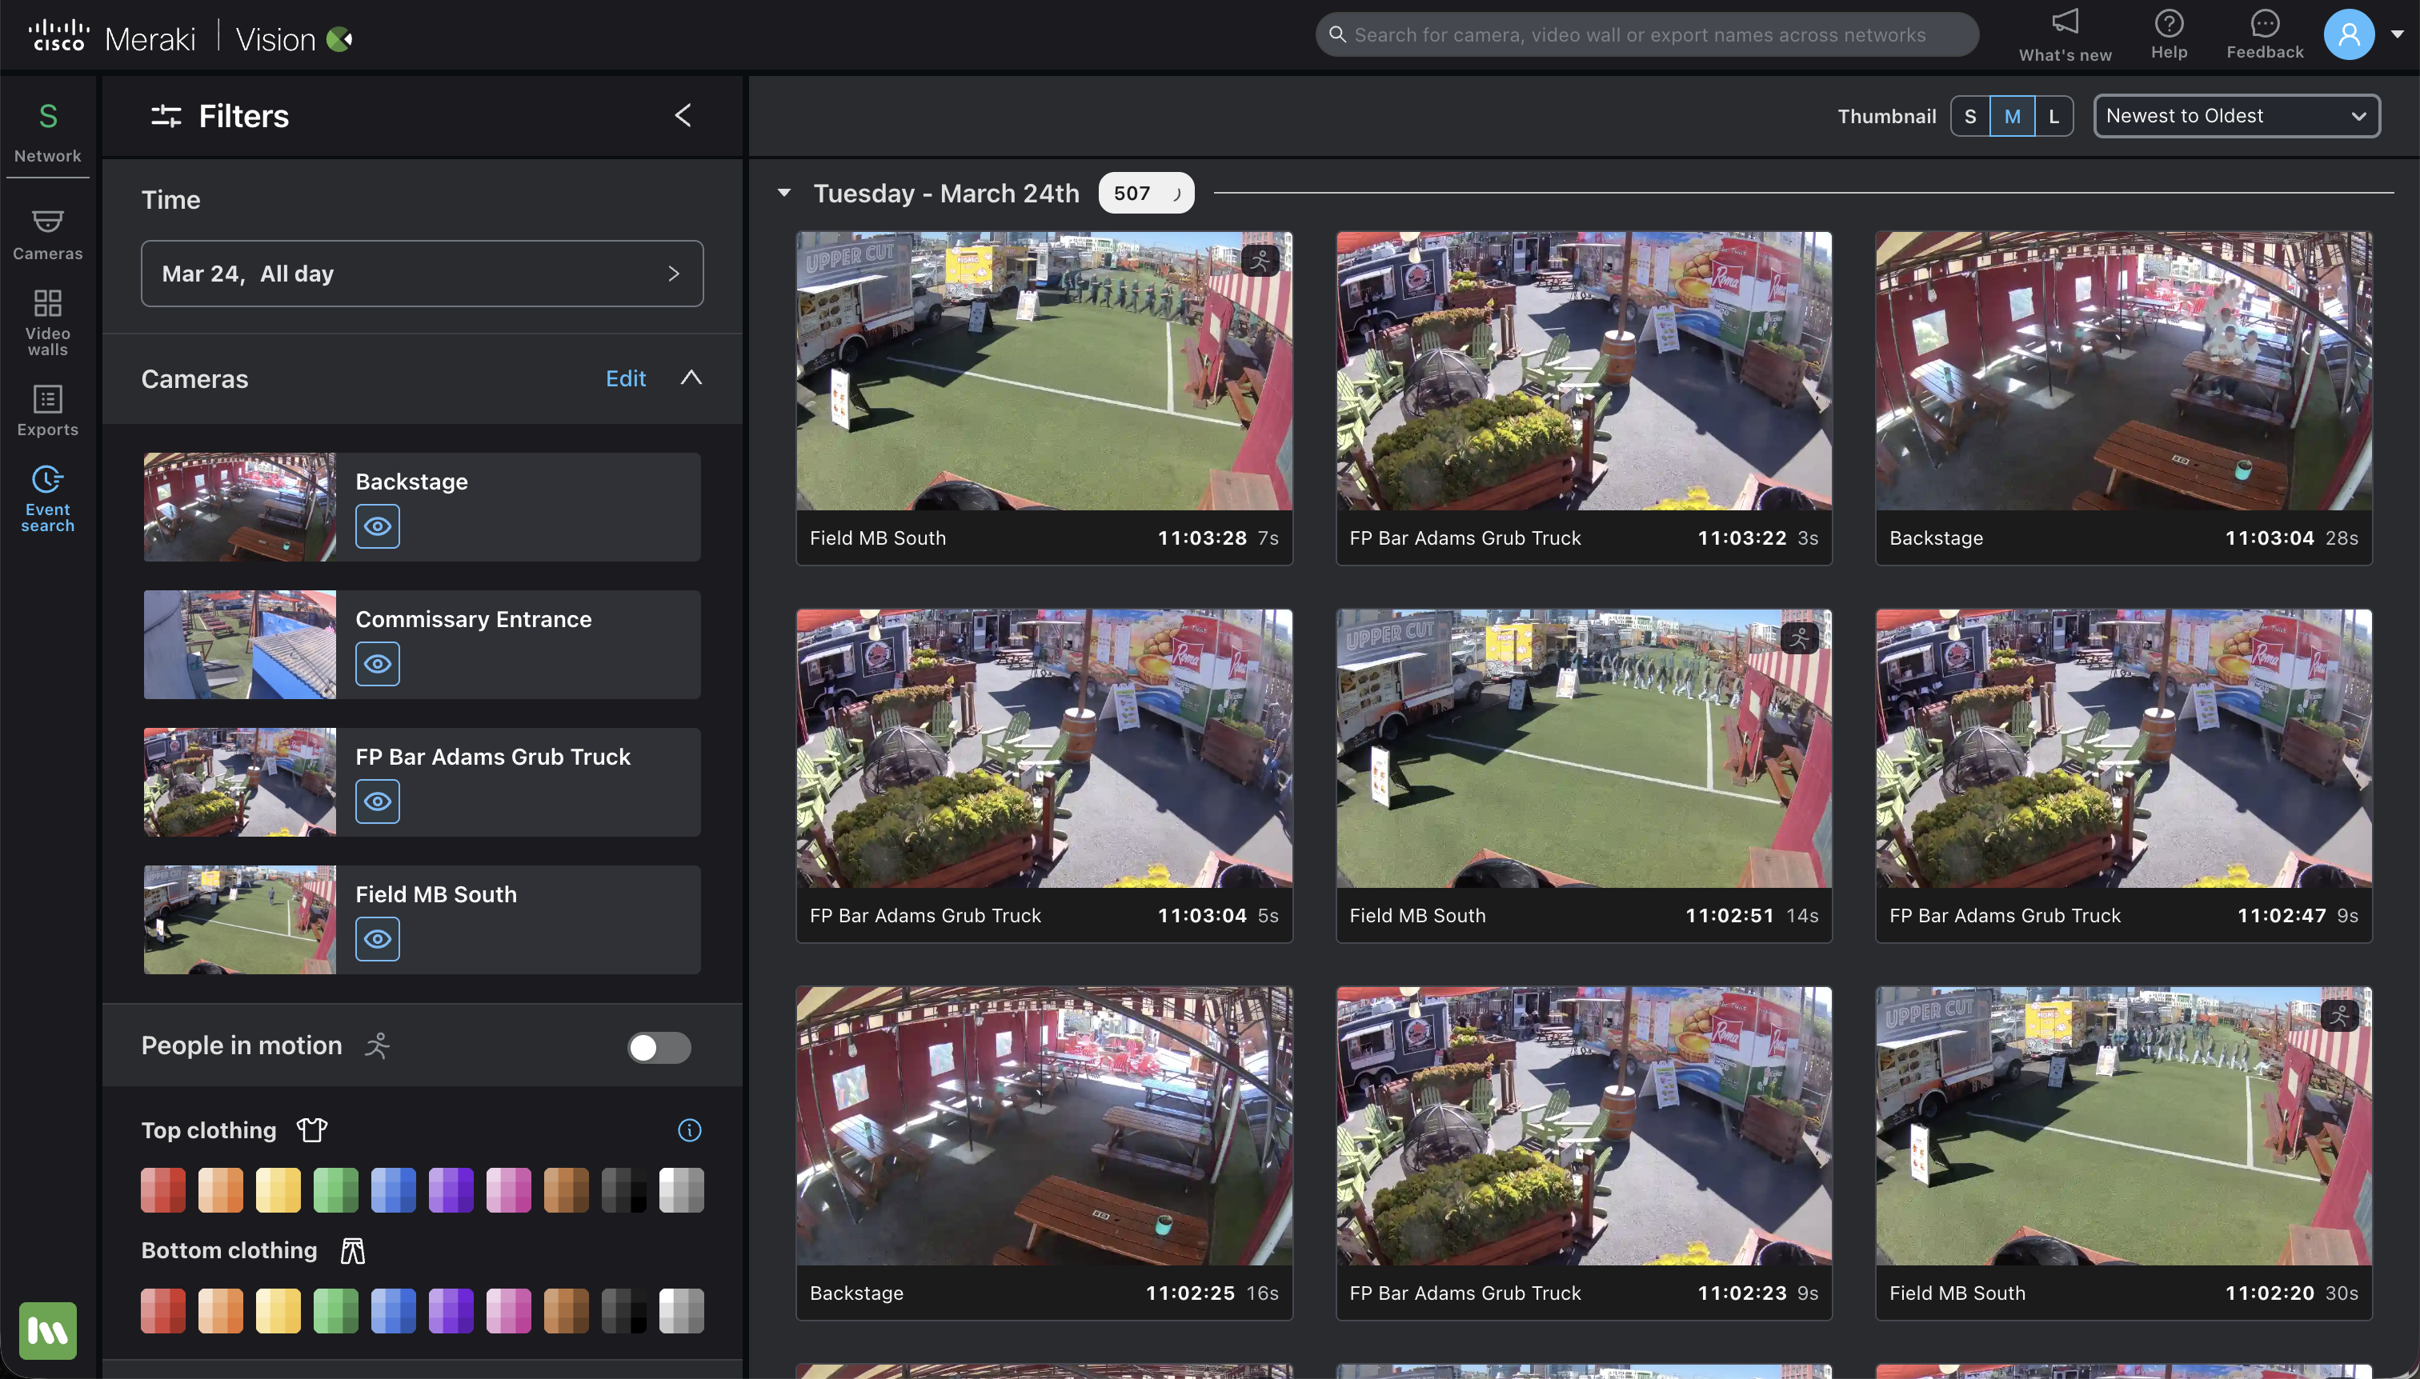Click the Top clothing info icon
Viewport: 2420px width, 1379px height.
pyautogui.click(x=689, y=1130)
